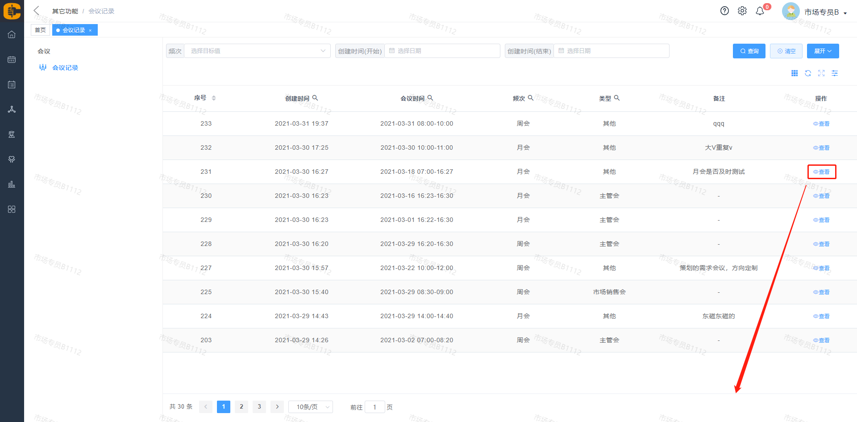
Task: Expand the 10条/页 page size dropdown
Action: pyautogui.click(x=311, y=407)
